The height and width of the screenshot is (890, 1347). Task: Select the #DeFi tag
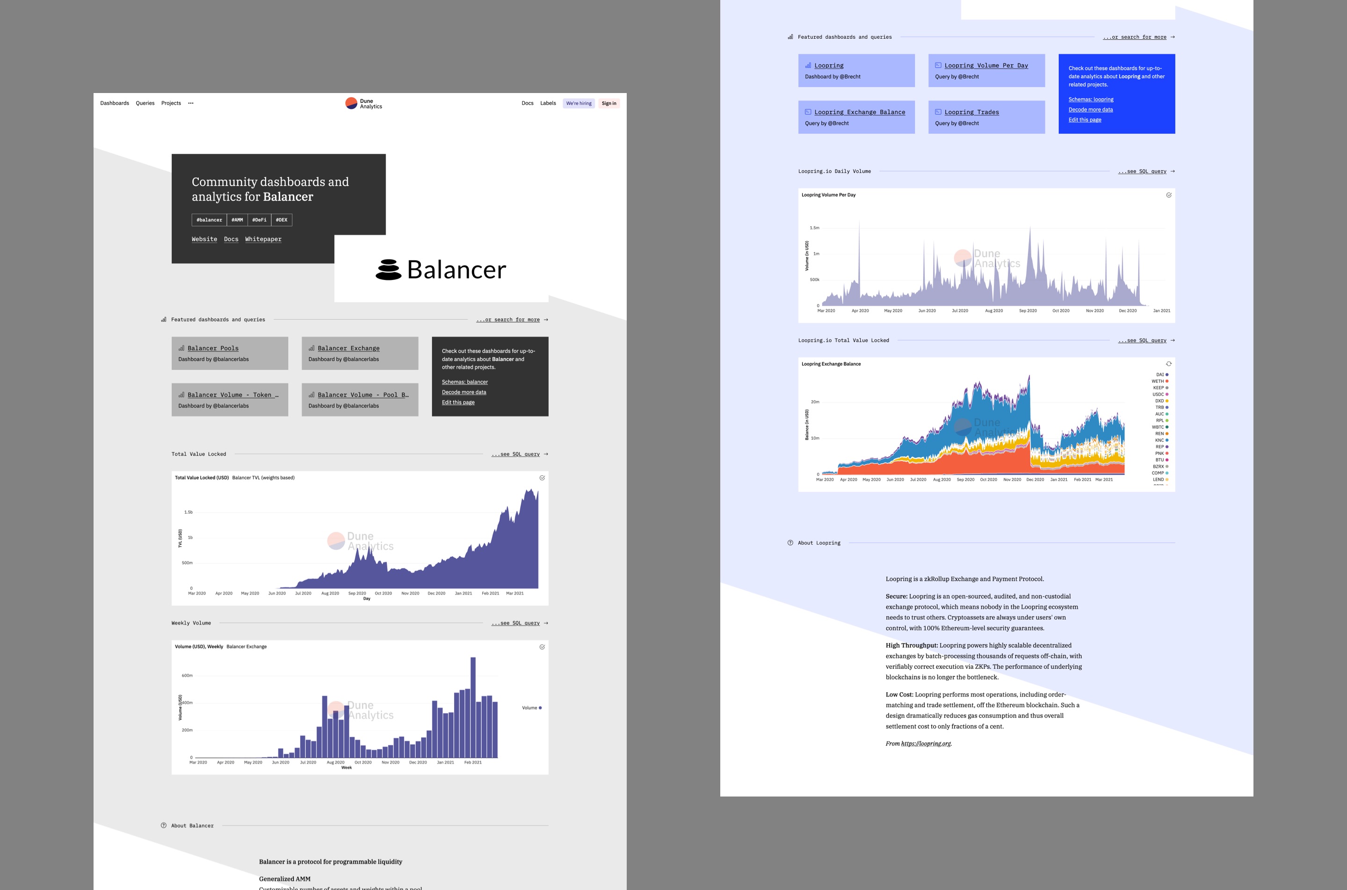(x=260, y=220)
